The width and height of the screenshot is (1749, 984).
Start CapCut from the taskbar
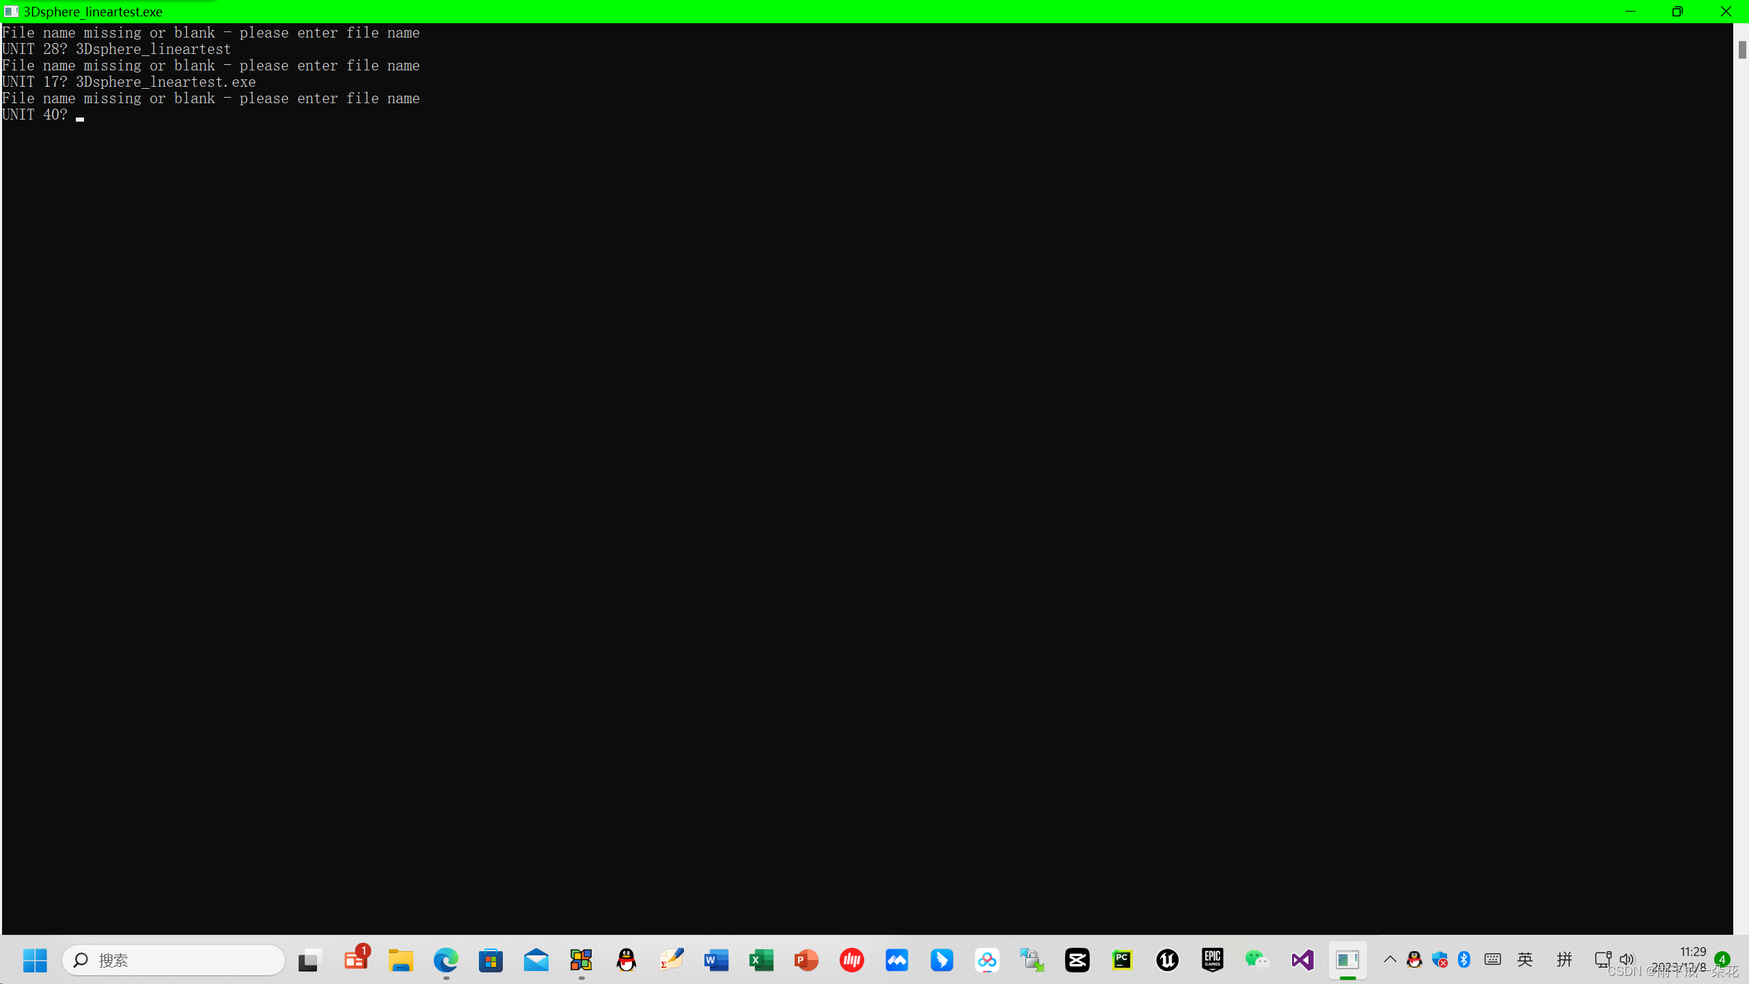tap(1077, 959)
